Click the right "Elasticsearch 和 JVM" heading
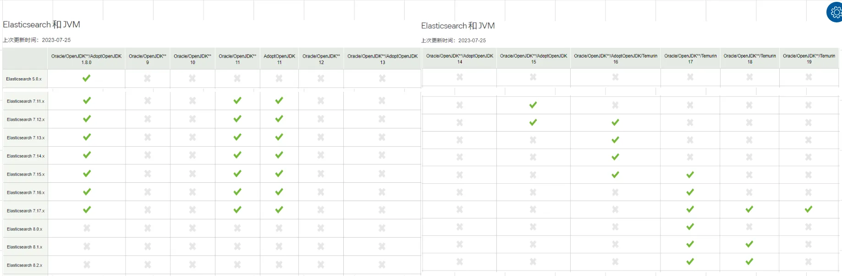Image resolution: width=842 pixels, height=276 pixels. point(457,26)
